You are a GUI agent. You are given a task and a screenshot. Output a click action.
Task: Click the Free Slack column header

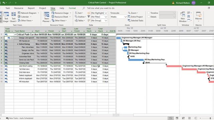[91, 30]
